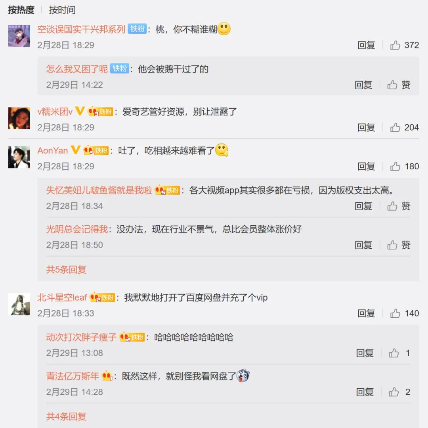Screen dimensions: 428x428
Task: Open 动次打次胖子瘦子's username link
Action: point(81,337)
